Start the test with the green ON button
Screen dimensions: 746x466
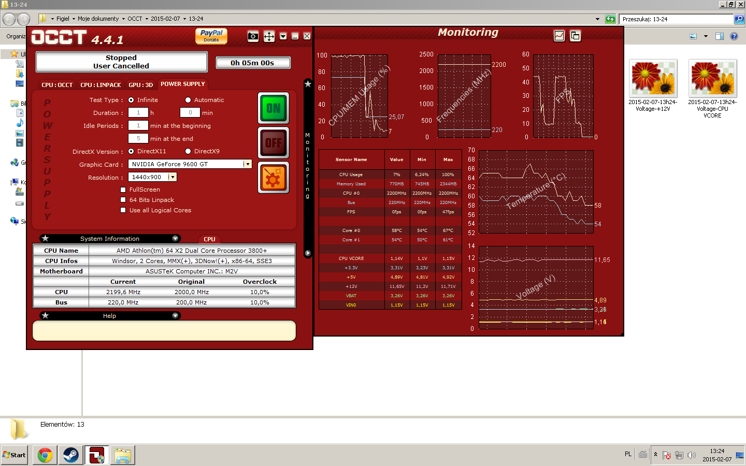point(274,108)
